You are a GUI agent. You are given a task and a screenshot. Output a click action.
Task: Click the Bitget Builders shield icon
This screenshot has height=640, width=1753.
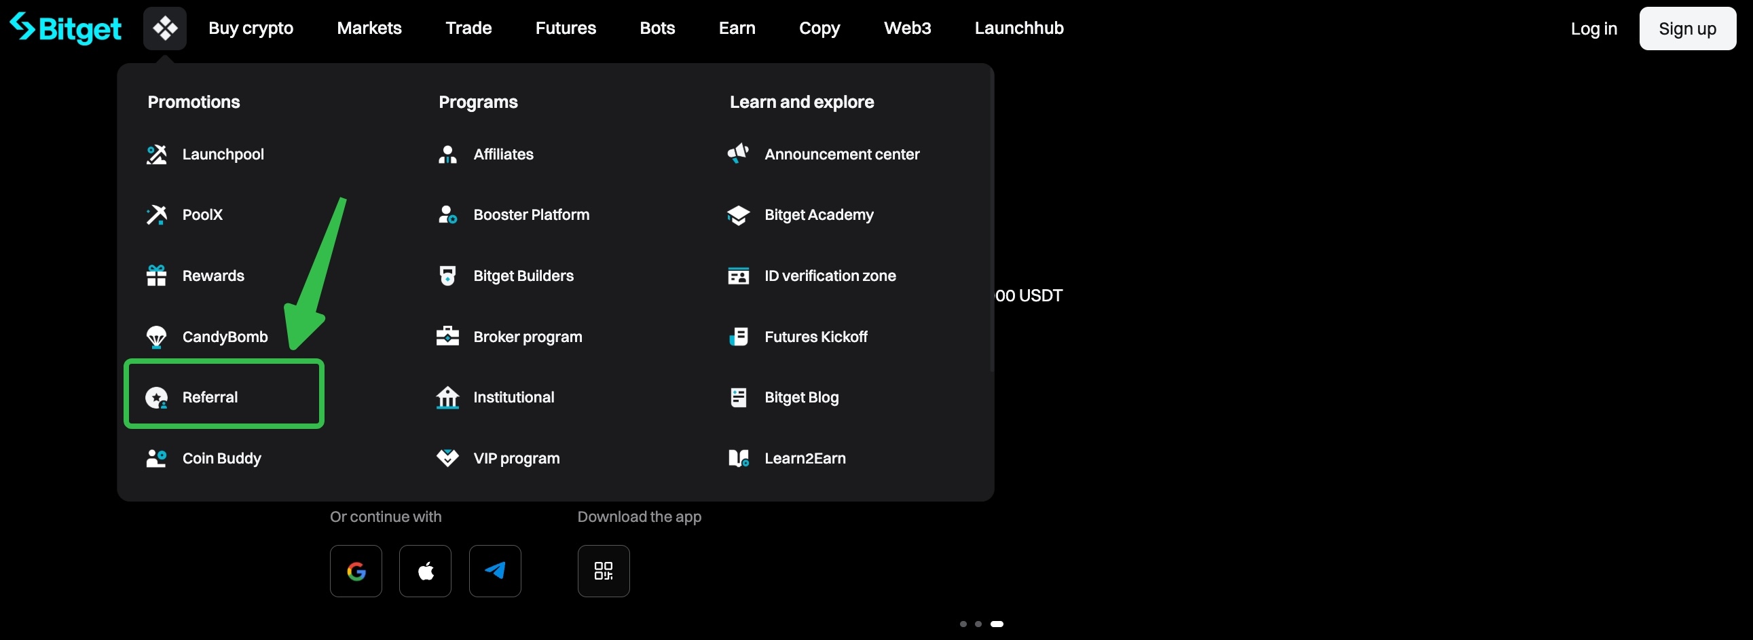(x=448, y=276)
